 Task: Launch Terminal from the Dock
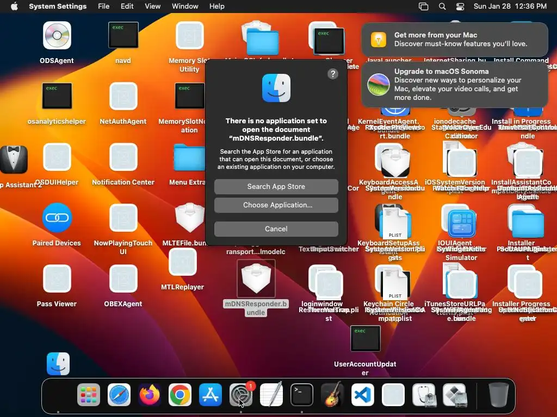point(302,395)
